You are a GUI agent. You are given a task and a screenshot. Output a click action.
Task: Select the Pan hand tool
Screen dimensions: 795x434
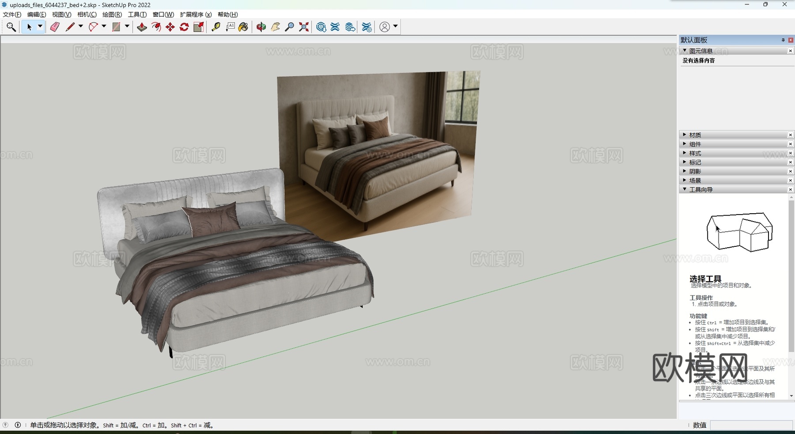click(275, 27)
